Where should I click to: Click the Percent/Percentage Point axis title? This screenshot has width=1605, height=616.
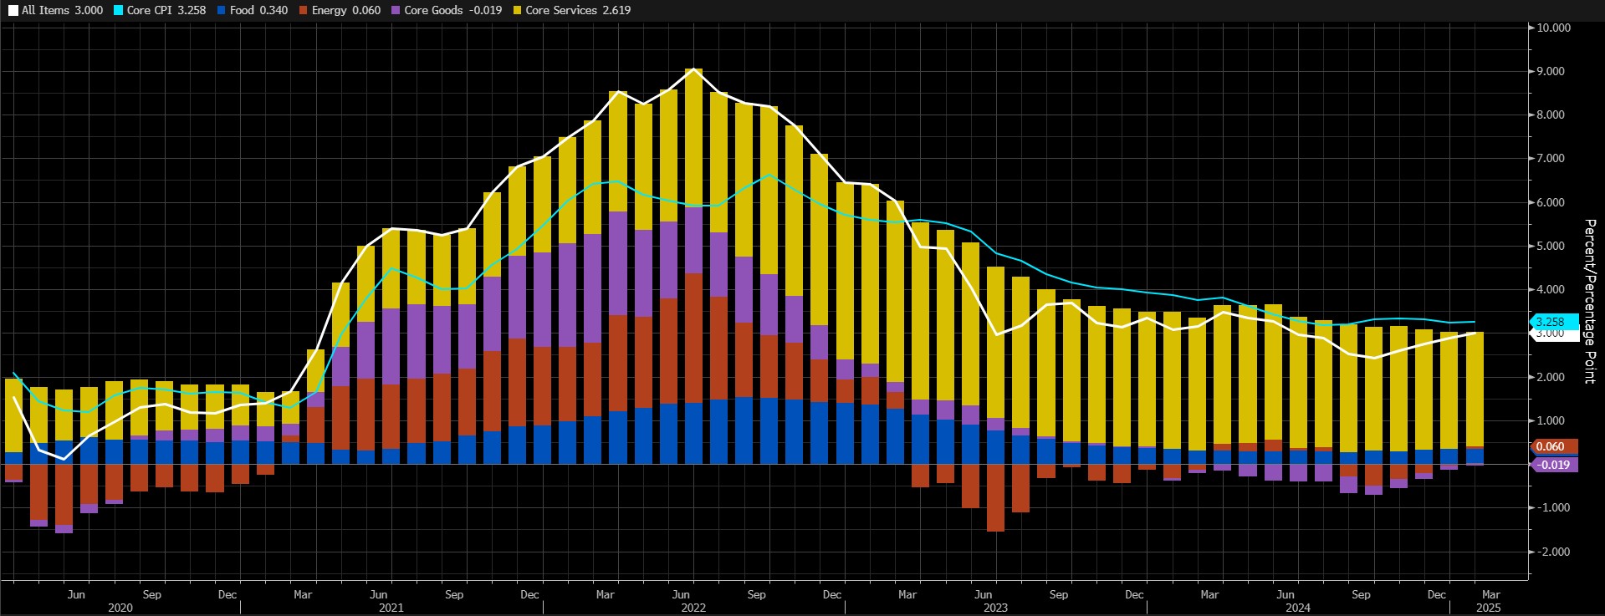click(1590, 301)
